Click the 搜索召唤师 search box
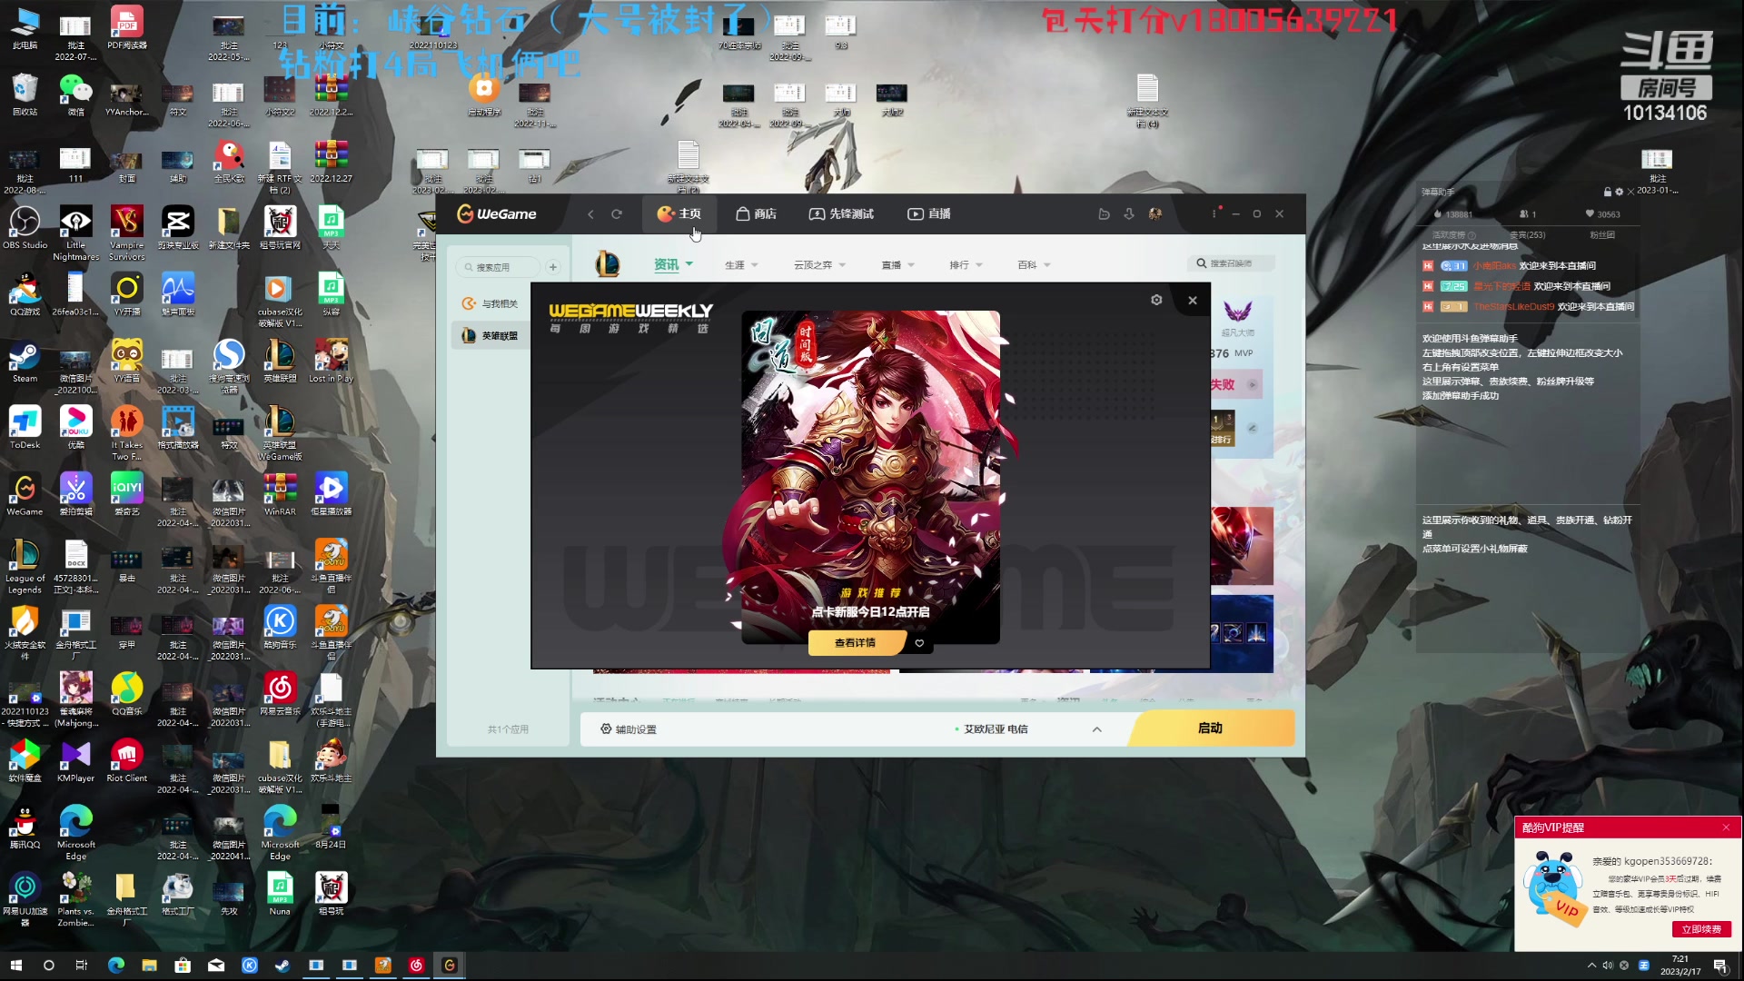Viewport: 1744px width, 981px height. pos(1231,263)
